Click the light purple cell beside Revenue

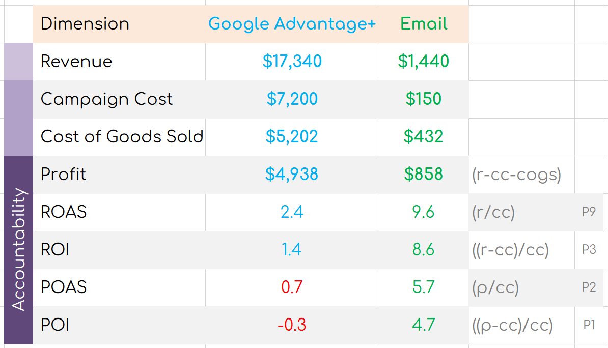click(x=18, y=62)
